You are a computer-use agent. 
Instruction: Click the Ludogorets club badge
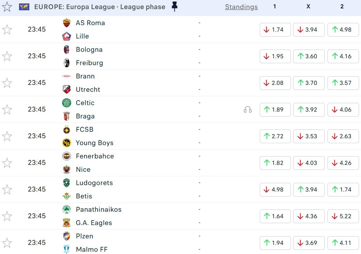(67, 183)
